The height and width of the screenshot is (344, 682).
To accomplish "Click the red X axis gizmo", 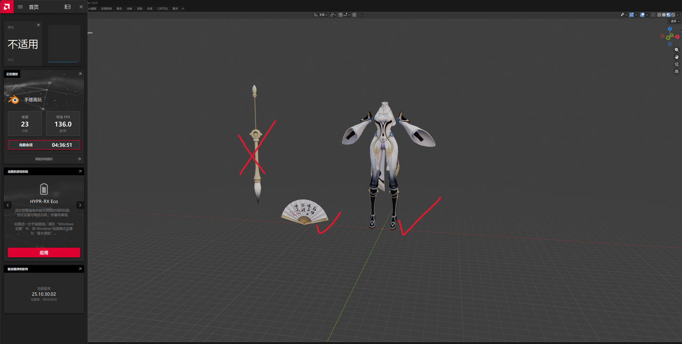I will (x=677, y=37).
